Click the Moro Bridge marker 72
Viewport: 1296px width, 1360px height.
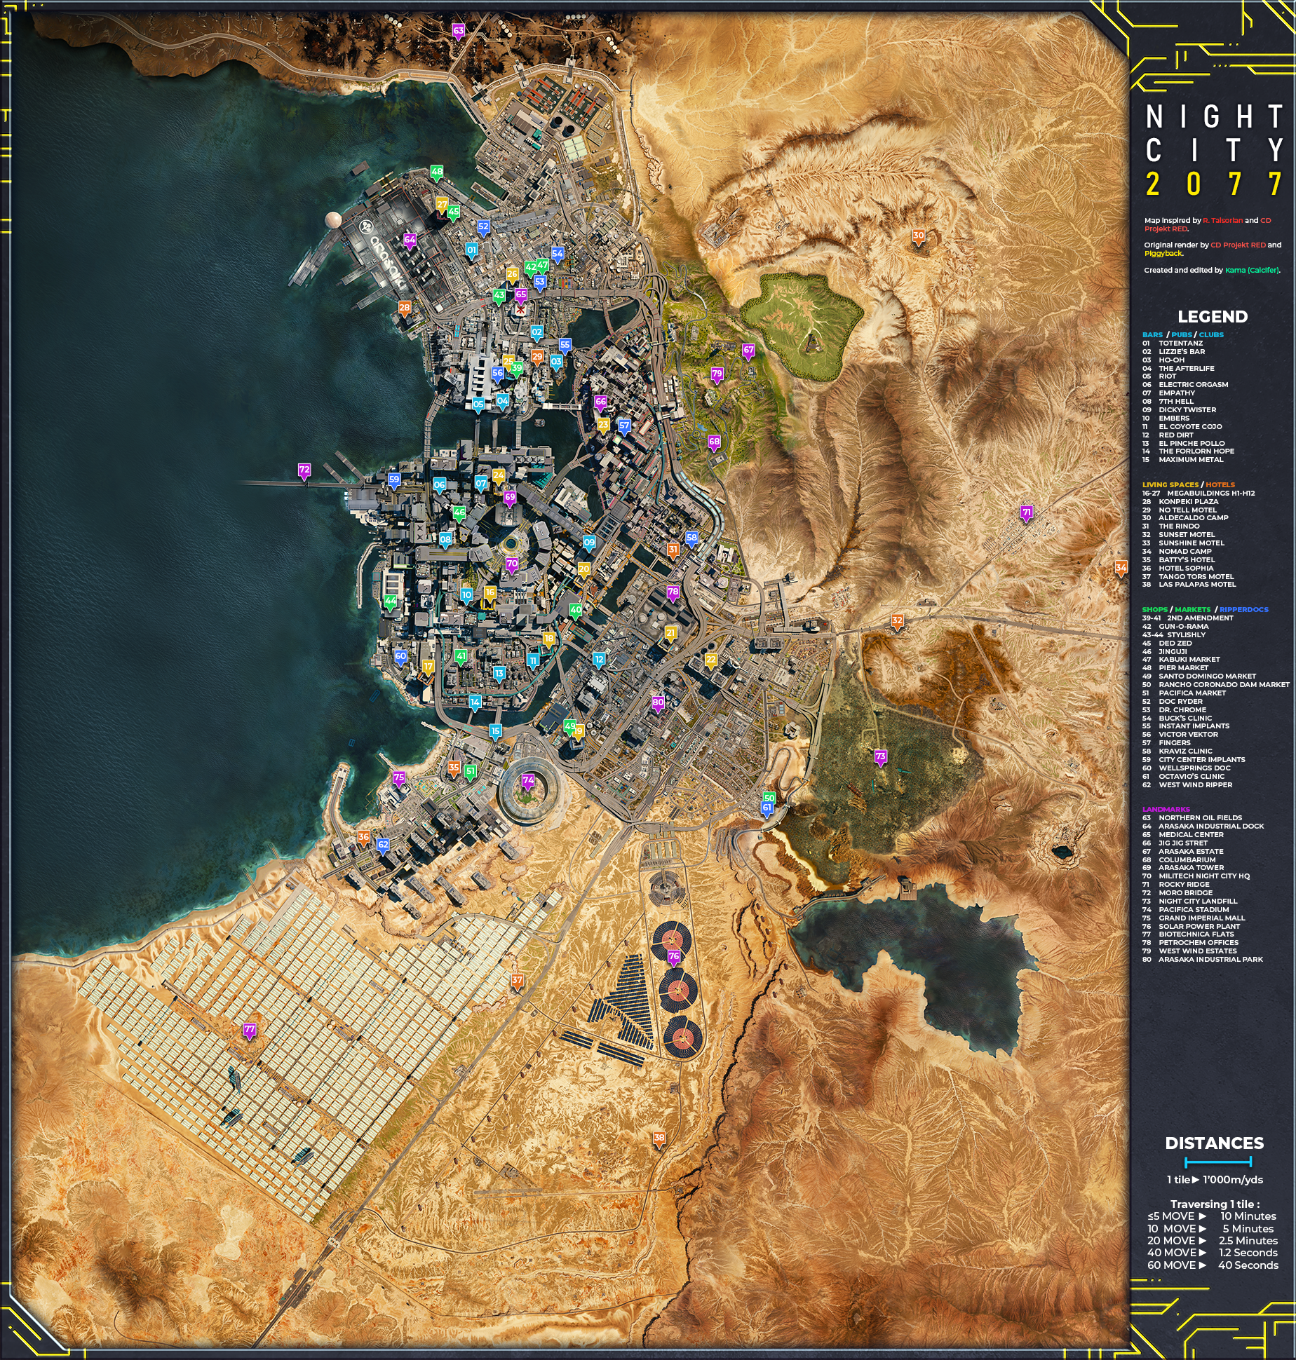(x=303, y=470)
